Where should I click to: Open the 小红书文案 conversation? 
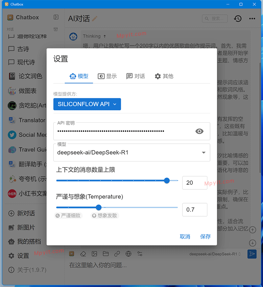[26, 193]
